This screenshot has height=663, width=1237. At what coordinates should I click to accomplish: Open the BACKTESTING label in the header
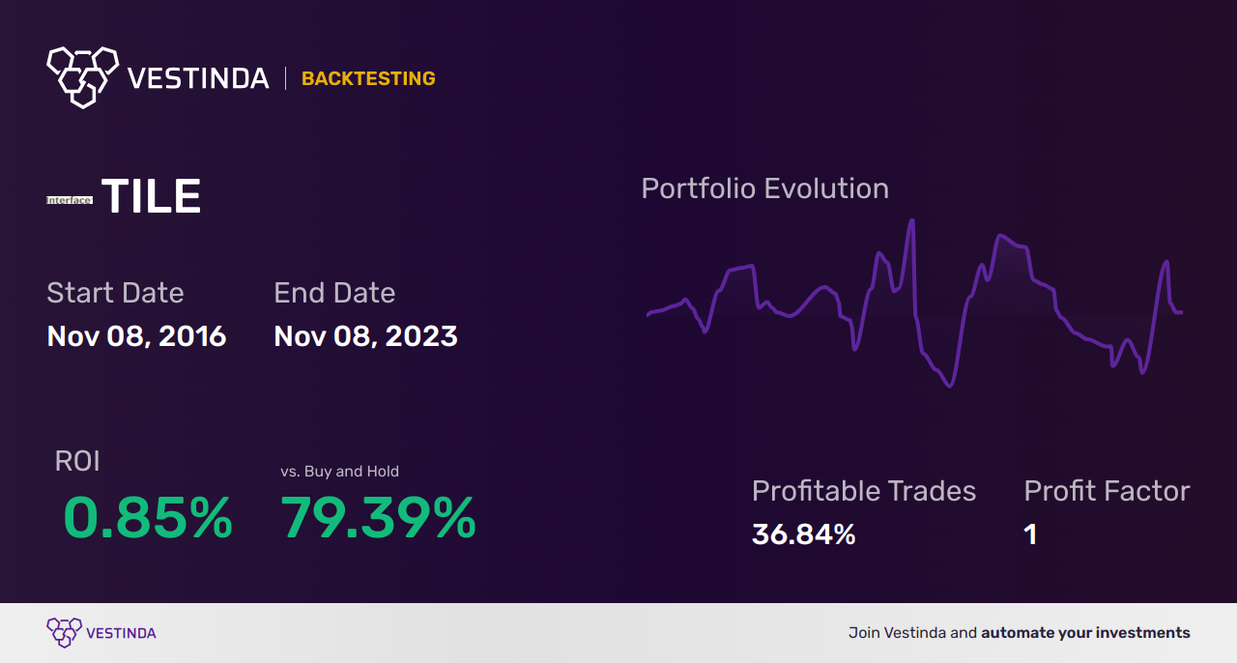click(x=368, y=79)
